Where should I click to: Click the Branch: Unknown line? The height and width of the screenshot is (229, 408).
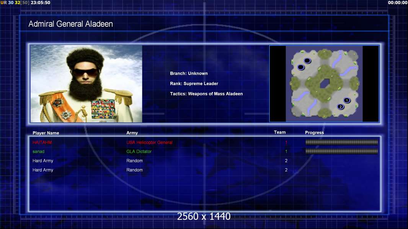pyautogui.click(x=189, y=73)
